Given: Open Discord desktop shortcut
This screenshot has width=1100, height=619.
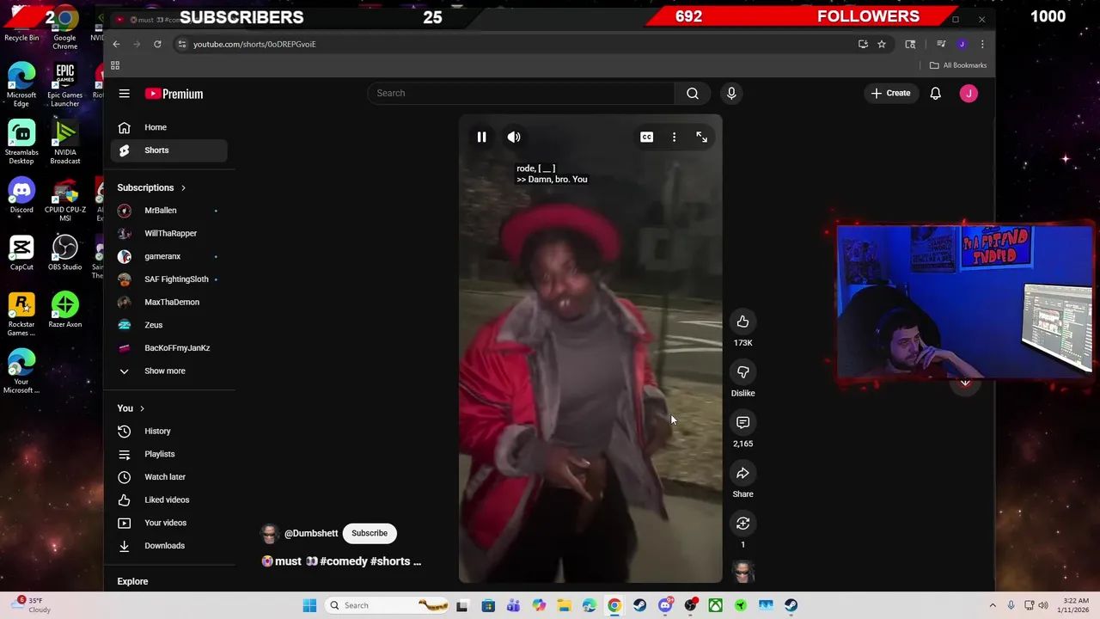Looking at the screenshot, I should point(21,196).
